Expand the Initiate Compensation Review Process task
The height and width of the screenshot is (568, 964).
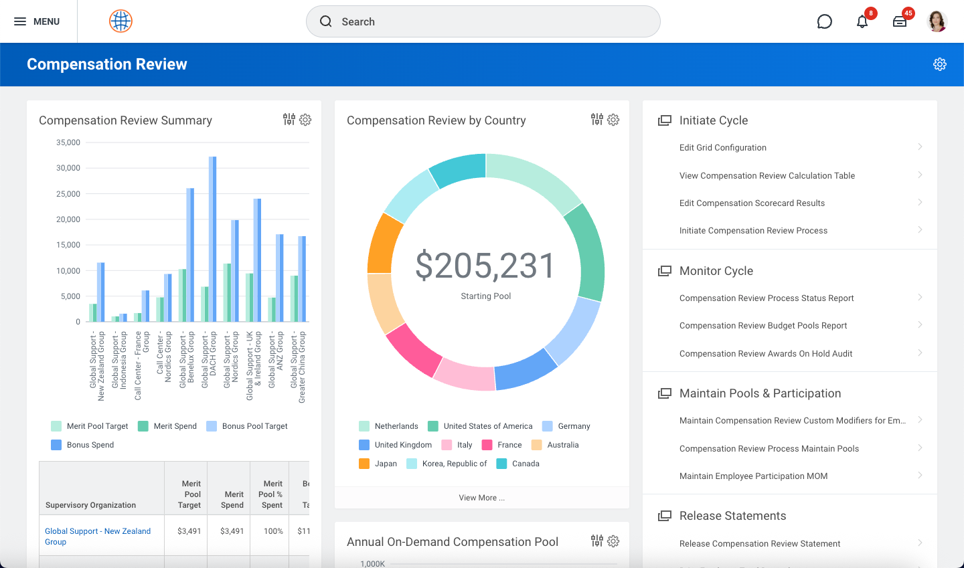click(x=753, y=230)
